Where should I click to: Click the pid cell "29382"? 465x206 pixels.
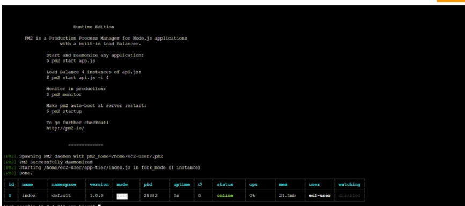coord(150,196)
